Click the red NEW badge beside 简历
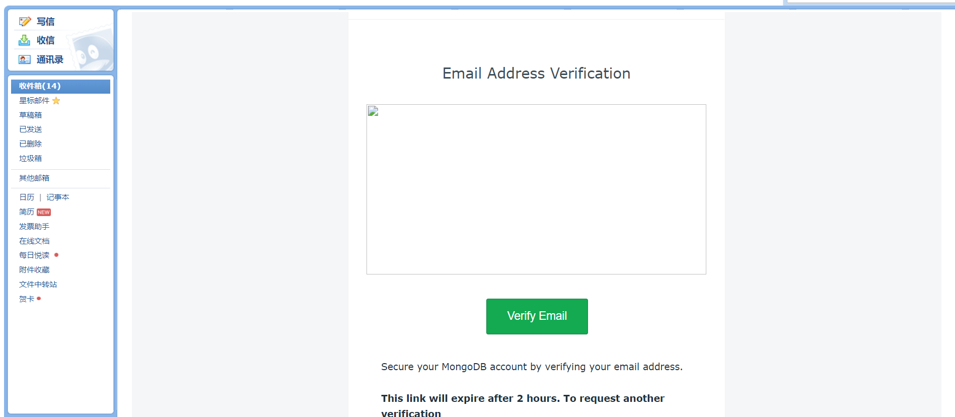The width and height of the screenshot is (955, 417). point(44,213)
